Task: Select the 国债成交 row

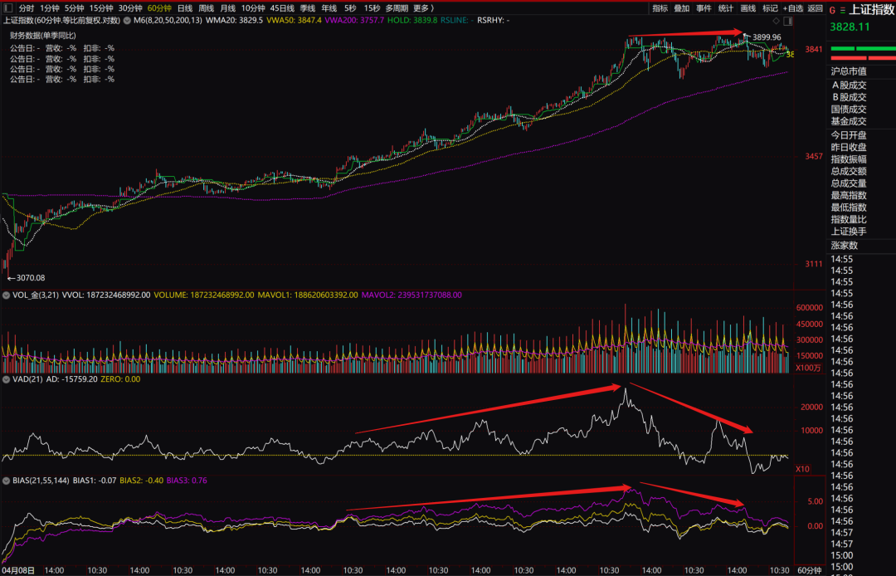Action: (x=849, y=110)
